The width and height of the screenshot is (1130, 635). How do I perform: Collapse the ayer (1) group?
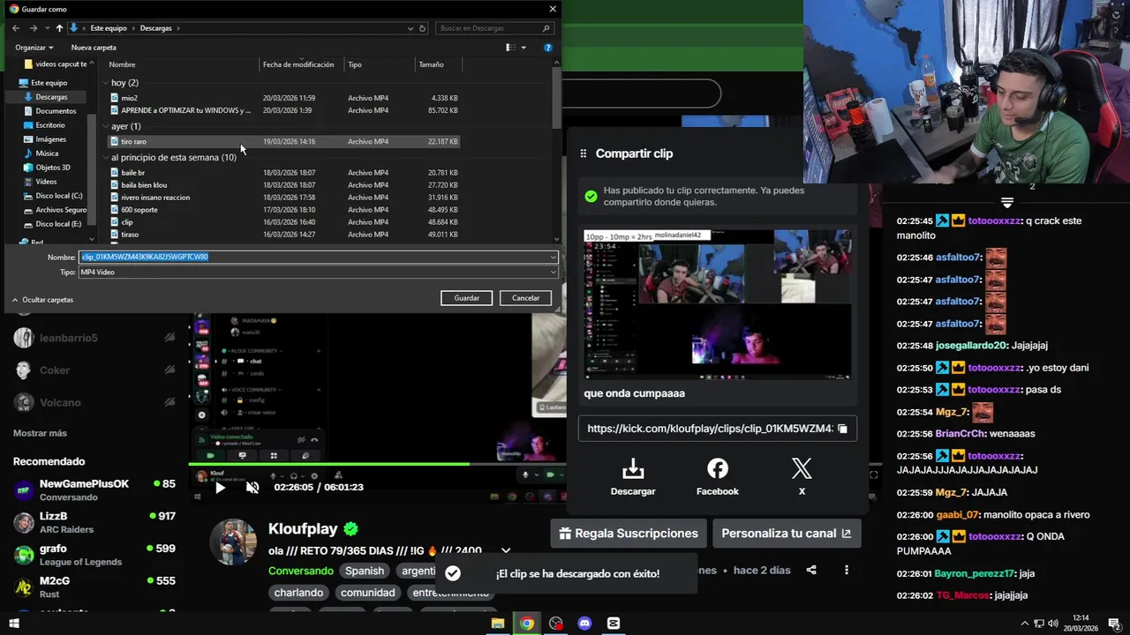106,126
